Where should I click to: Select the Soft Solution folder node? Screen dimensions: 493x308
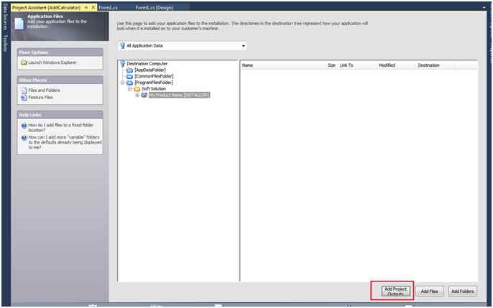click(x=154, y=89)
